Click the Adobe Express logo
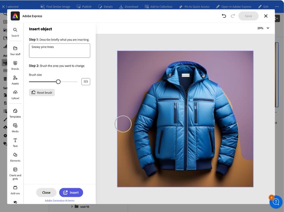The height and width of the screenshot is (212, 284). tap(15, 16)
